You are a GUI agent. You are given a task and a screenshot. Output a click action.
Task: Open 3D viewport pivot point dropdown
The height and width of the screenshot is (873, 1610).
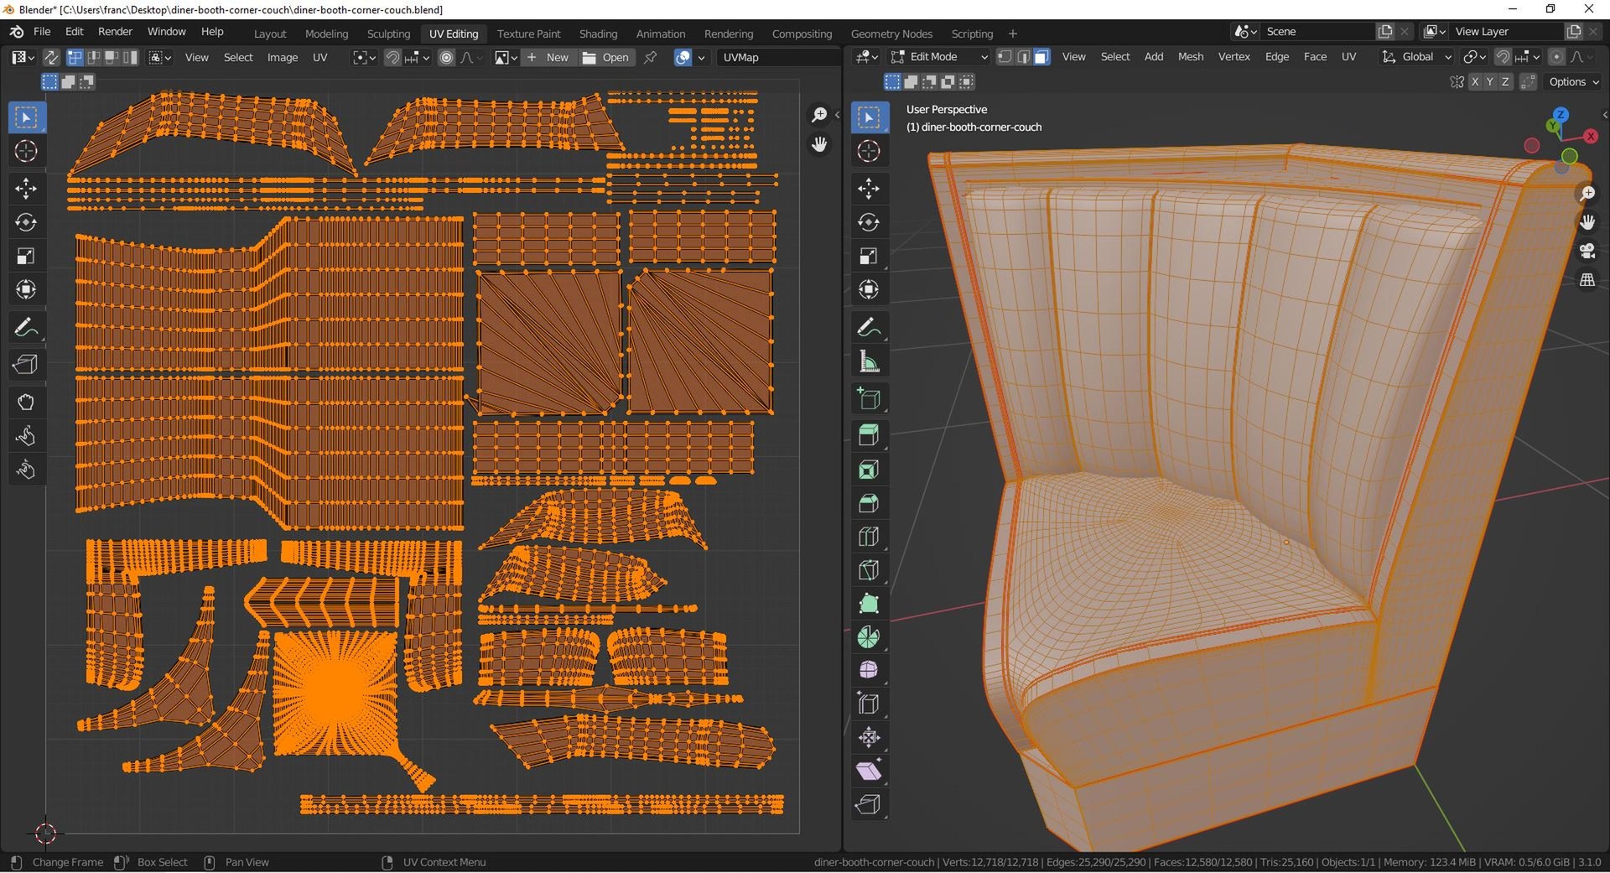[1474, 56]
